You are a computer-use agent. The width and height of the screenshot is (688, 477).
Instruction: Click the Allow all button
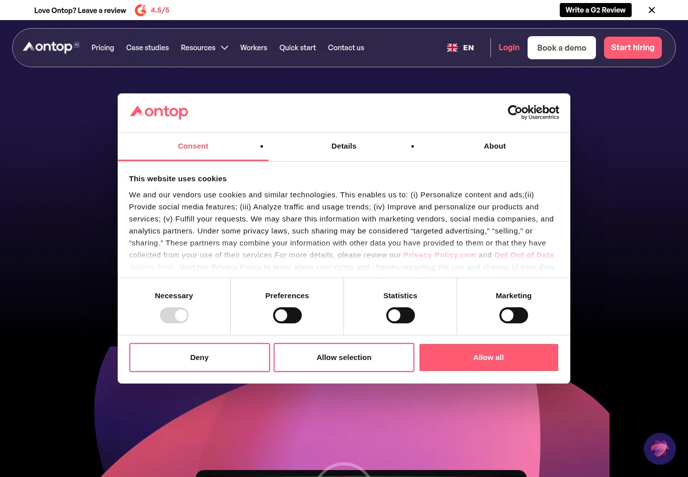489,357
